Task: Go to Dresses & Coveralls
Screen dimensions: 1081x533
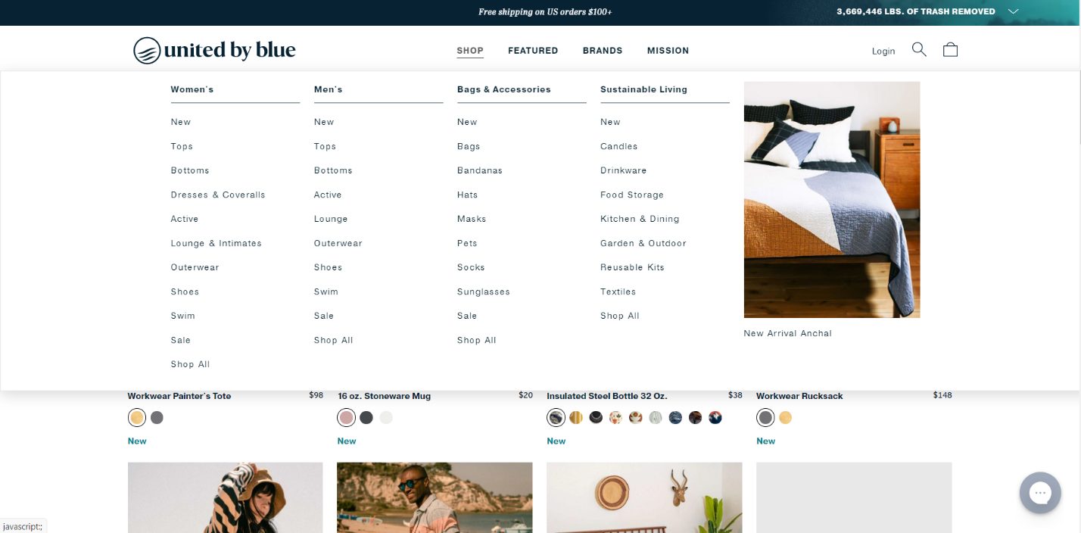Action: click(x=218, y=195)
